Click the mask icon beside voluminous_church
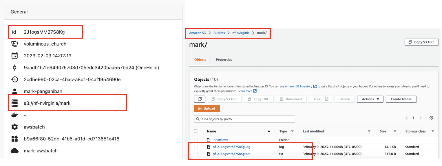 14,44
